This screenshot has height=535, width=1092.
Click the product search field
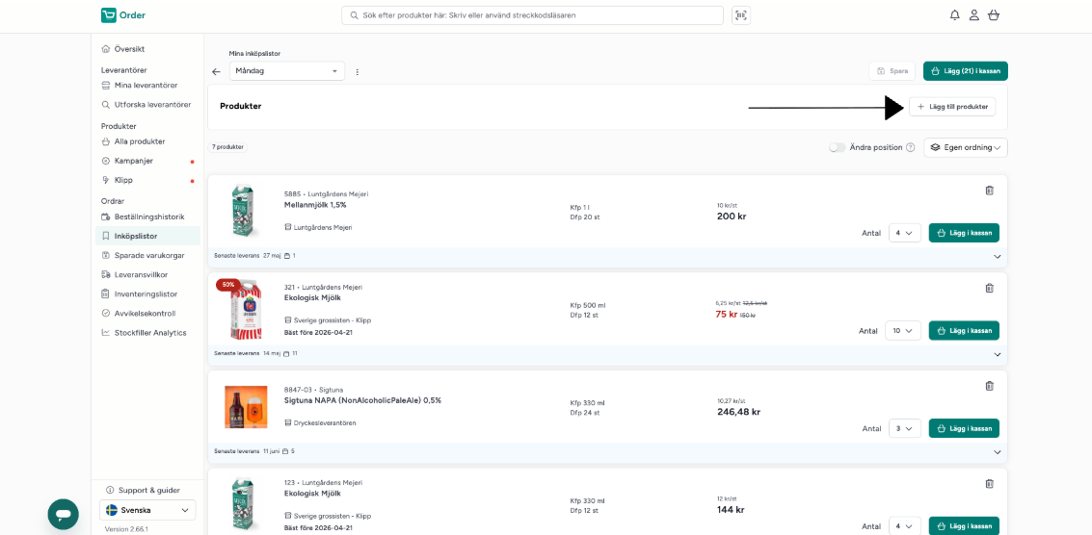(532, 15)
